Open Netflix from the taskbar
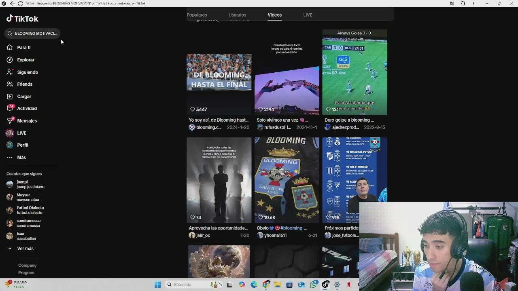This screenshot has width=518, height=291. tap(348, 285)
